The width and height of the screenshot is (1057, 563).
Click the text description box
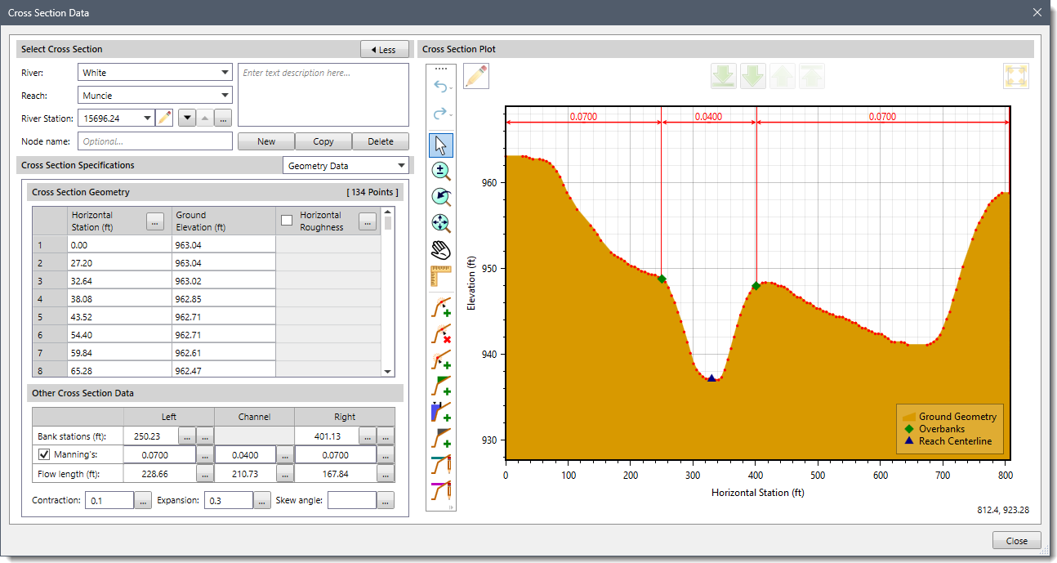click(323, 95)
